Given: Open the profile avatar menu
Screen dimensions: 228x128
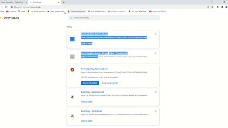Looking at the screenshot, I should click(x=226, y=7).
